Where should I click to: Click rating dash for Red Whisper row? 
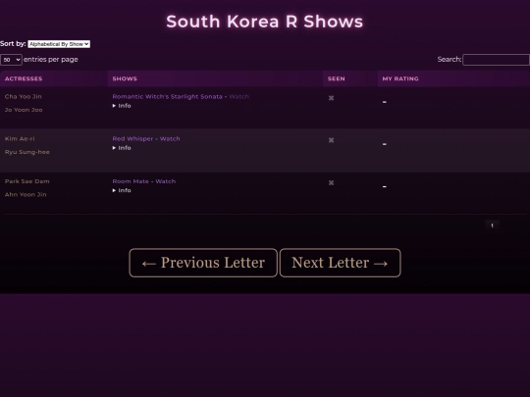tap(385, 144)
